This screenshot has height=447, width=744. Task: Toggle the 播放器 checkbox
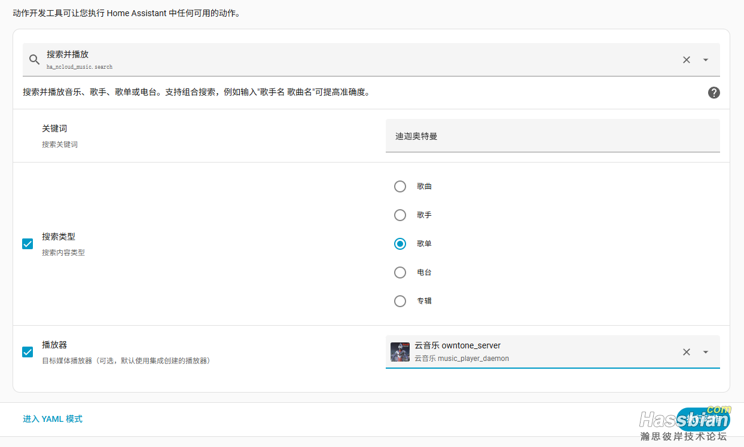point(28,352)
